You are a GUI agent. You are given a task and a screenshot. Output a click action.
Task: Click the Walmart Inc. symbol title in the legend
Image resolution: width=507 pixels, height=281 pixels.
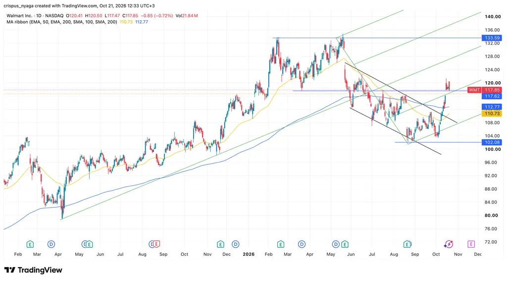[x=19, y=15]
